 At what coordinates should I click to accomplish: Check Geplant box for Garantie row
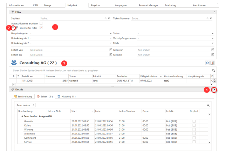tap(194, 121)
